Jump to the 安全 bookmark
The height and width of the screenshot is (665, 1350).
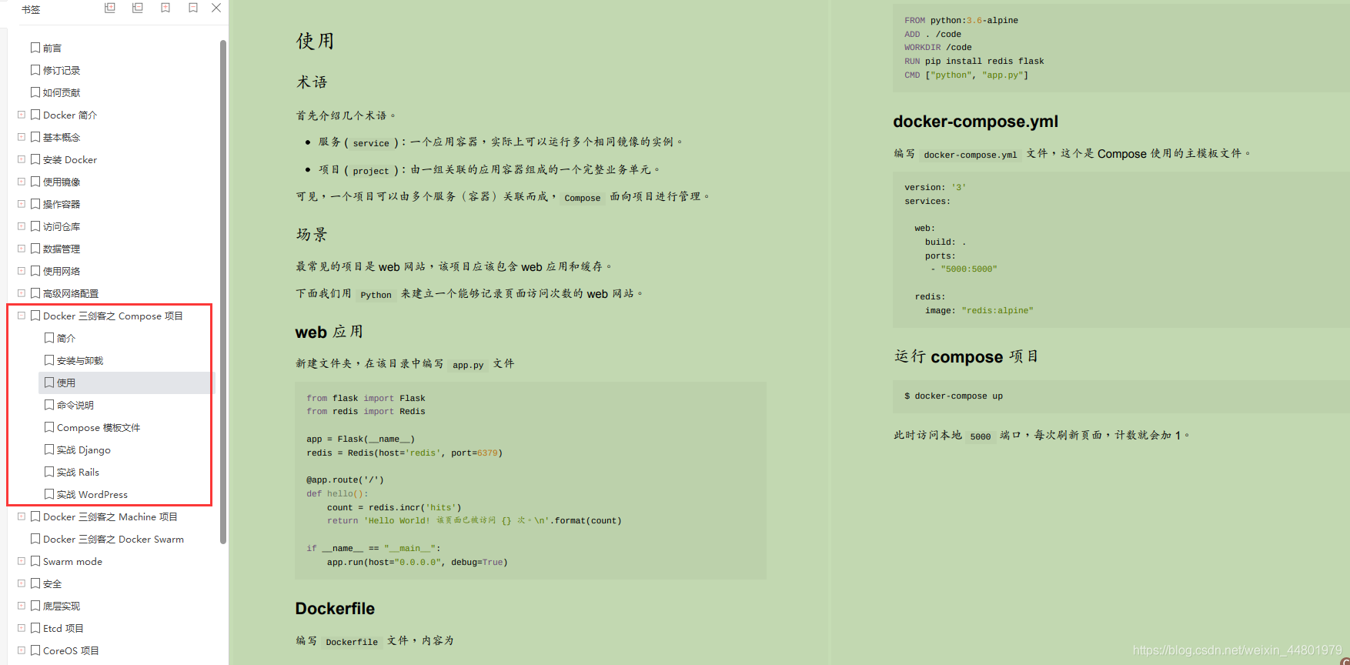[x=52, y=583]
